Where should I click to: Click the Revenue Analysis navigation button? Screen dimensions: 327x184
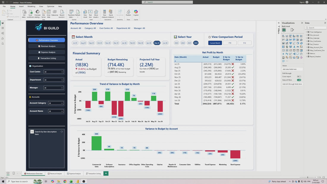coord(47,46)
